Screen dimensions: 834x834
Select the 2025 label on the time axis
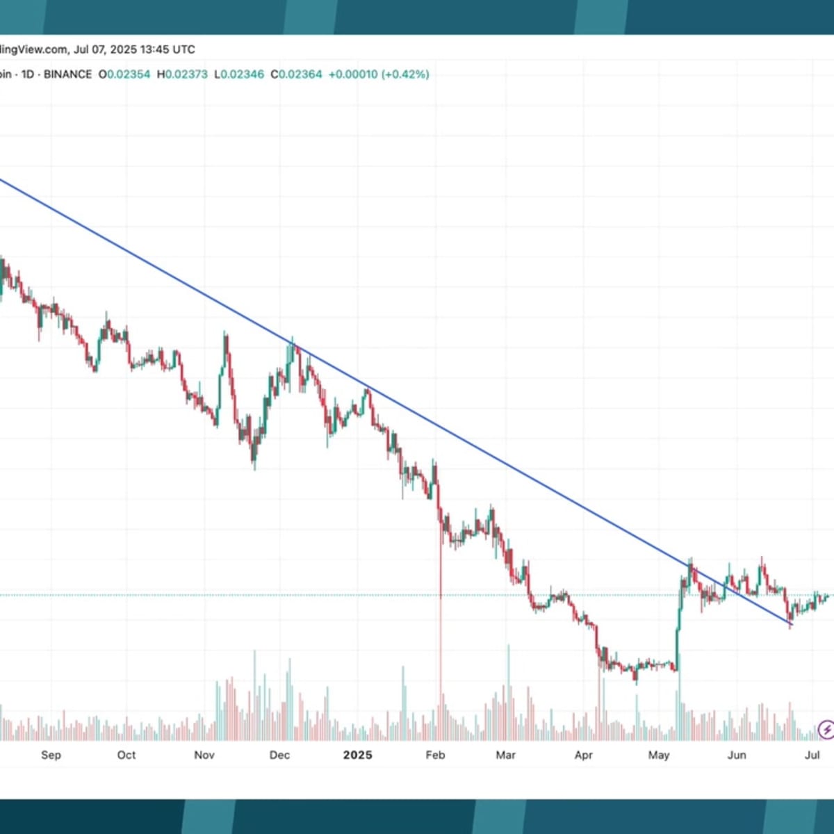[358, 755]
